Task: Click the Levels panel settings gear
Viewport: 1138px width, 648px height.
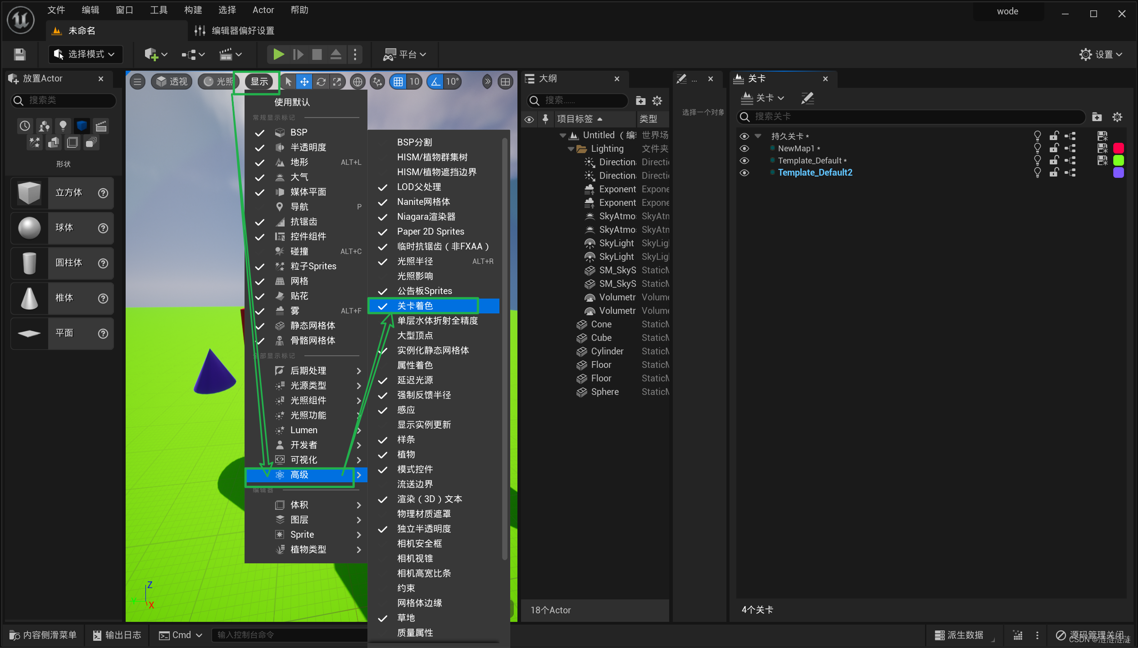Action: [1117, 117]
